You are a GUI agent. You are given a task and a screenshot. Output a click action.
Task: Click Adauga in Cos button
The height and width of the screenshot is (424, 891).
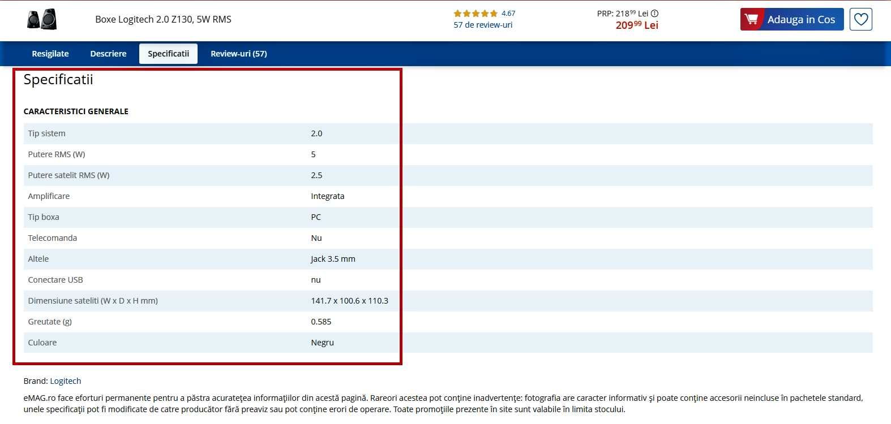(792, 19)
